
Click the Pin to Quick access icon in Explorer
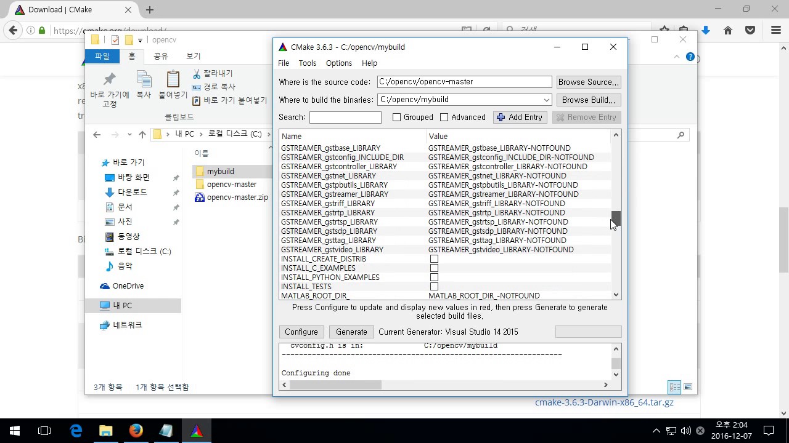click(110, 79)
